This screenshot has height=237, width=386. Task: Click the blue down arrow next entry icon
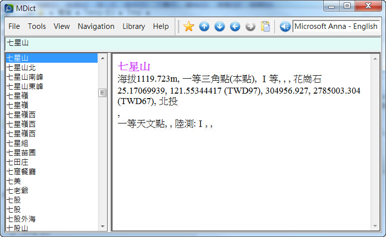pos(220,26)
